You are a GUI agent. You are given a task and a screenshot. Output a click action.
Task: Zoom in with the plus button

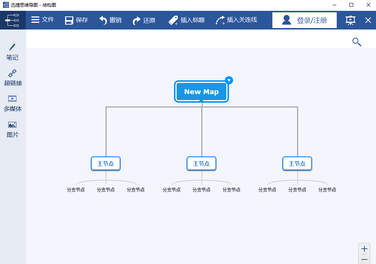[364, 249]
